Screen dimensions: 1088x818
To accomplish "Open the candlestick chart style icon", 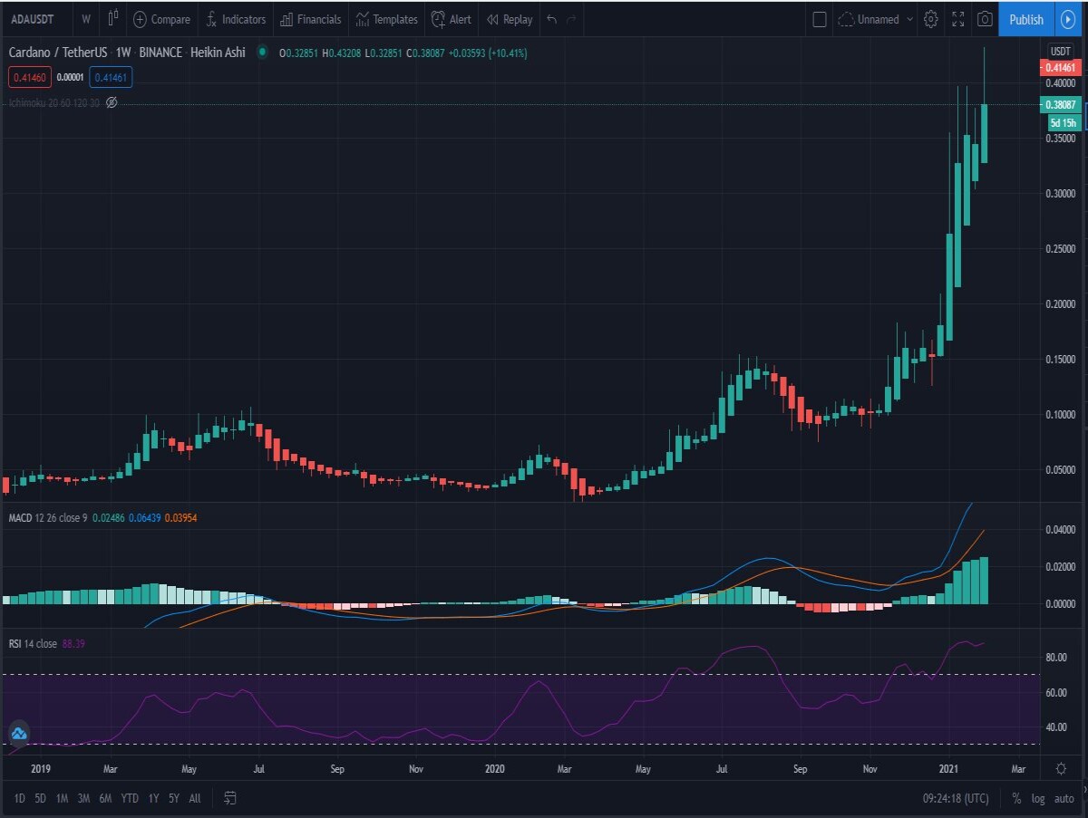I will click(112, 18).
